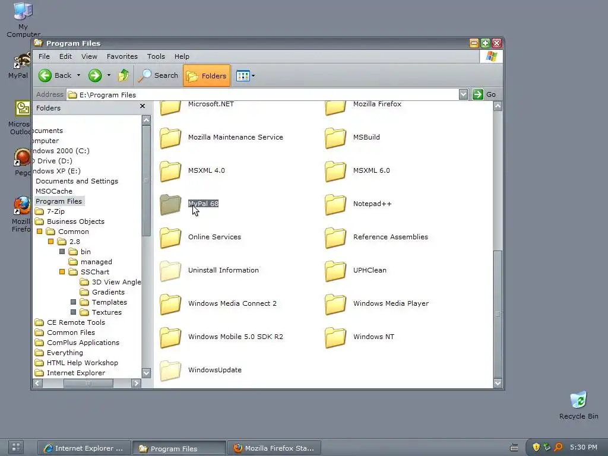Select the Uninstall Information folder

[210, 271]
